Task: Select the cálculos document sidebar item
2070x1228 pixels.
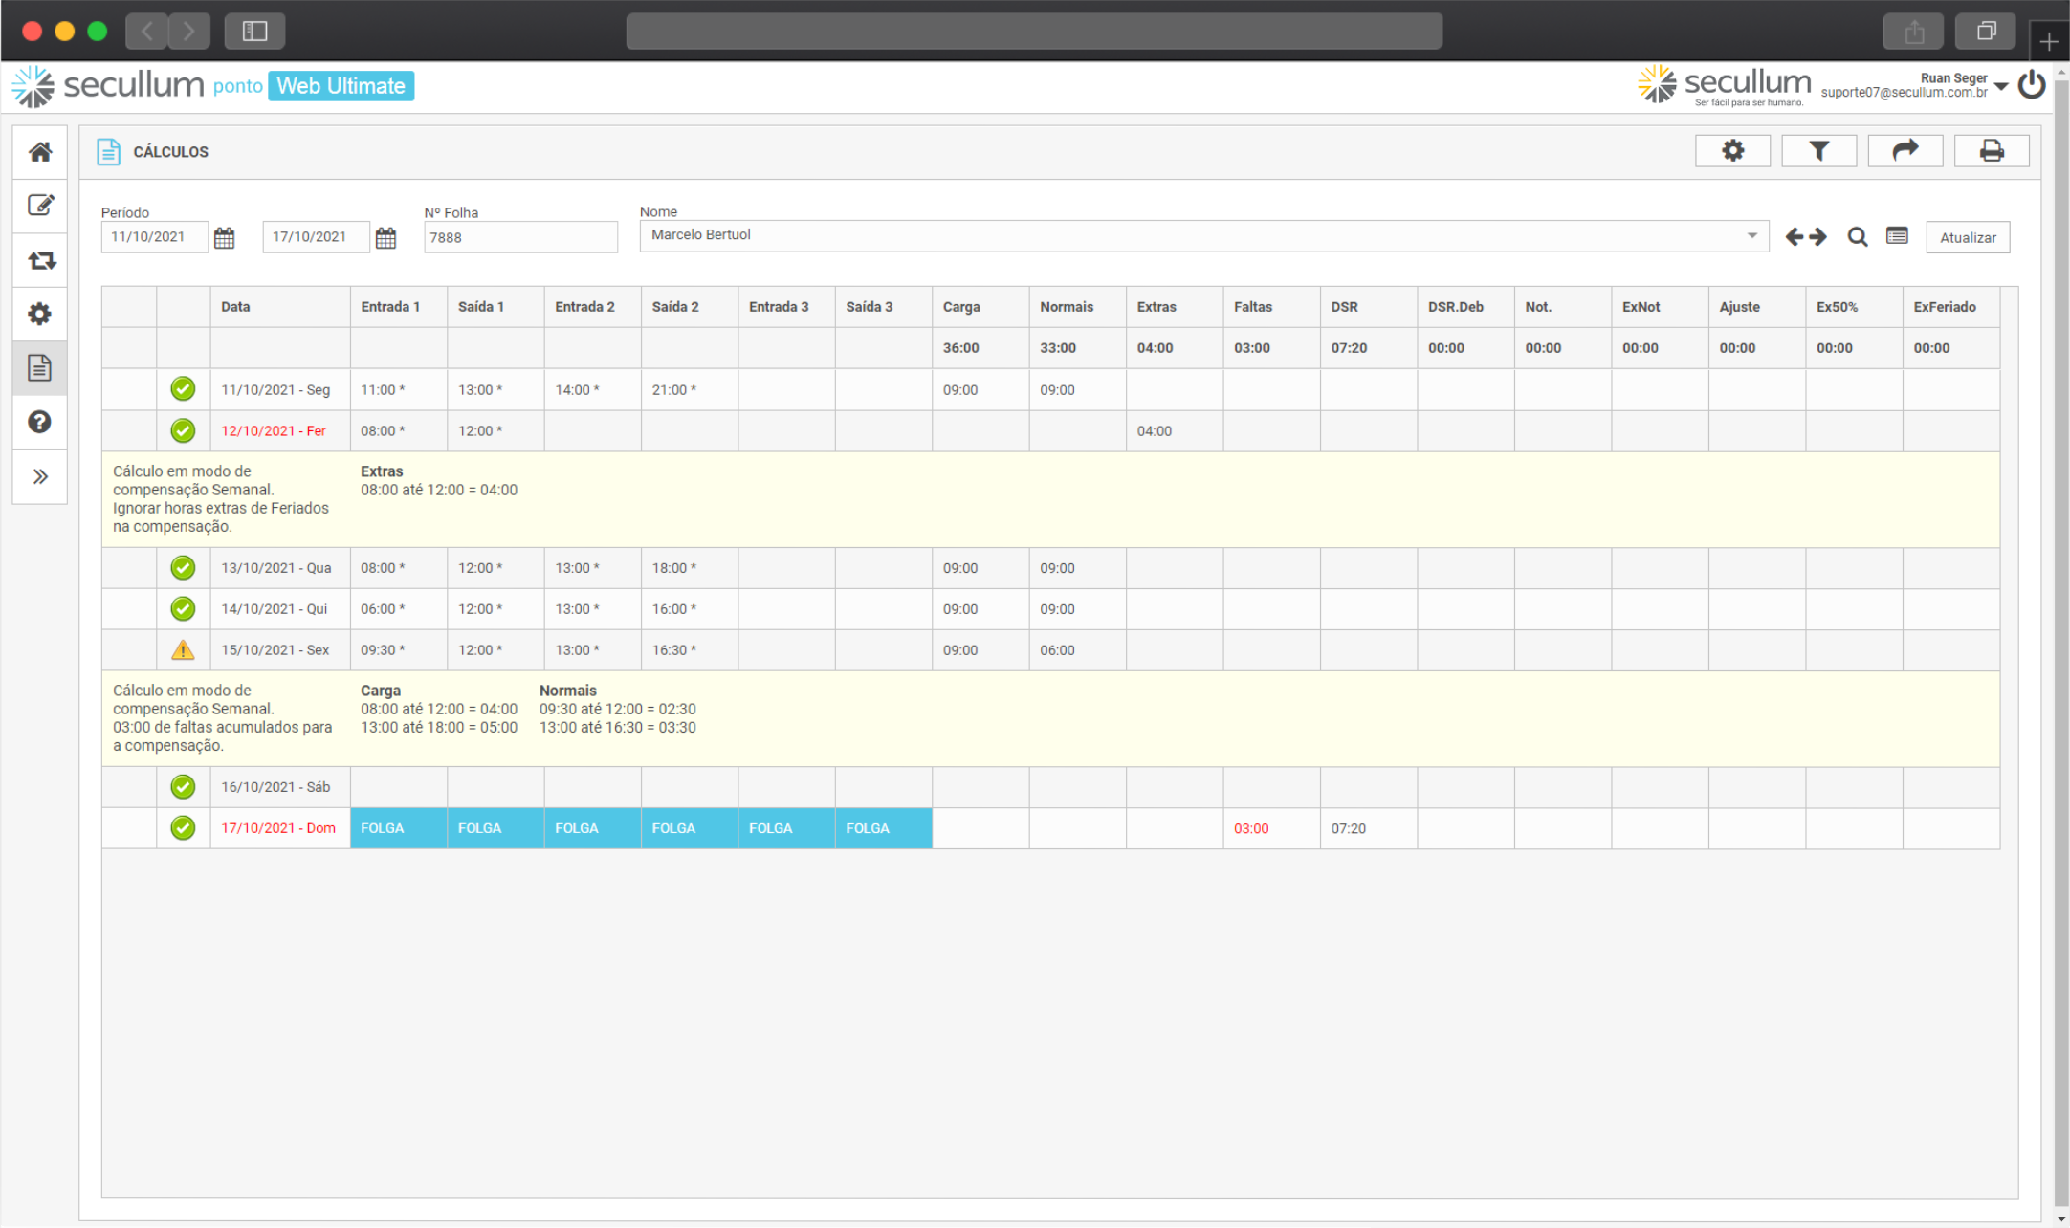Action: coord(40,368)
